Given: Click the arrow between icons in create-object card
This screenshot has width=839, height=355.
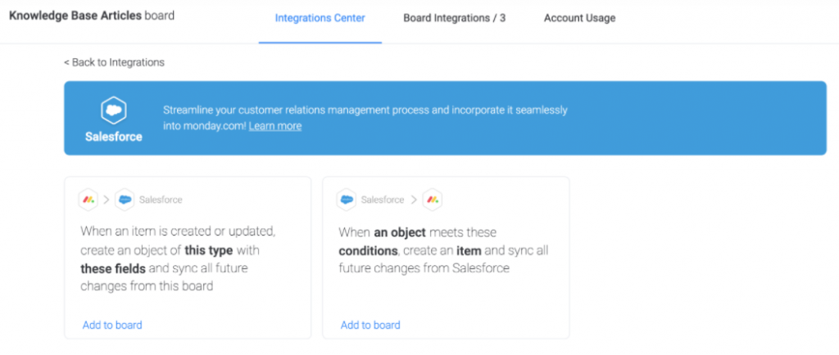Looking at the screenshot, I should click(x=107, y=199).
